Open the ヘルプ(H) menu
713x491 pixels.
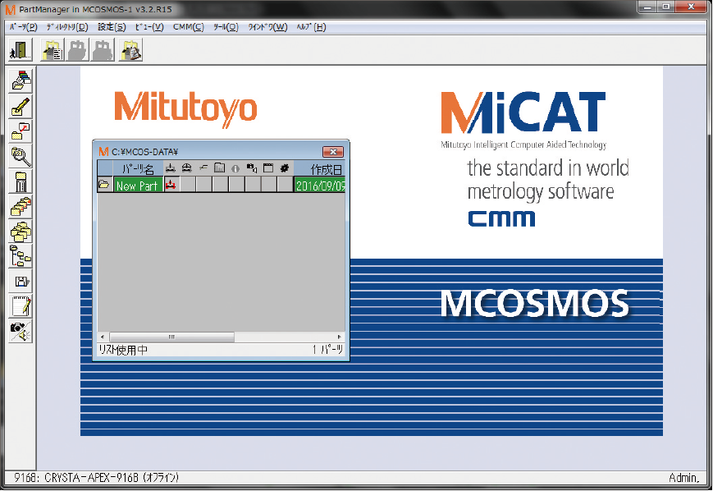pyautogui.click(x=312, y=27)
